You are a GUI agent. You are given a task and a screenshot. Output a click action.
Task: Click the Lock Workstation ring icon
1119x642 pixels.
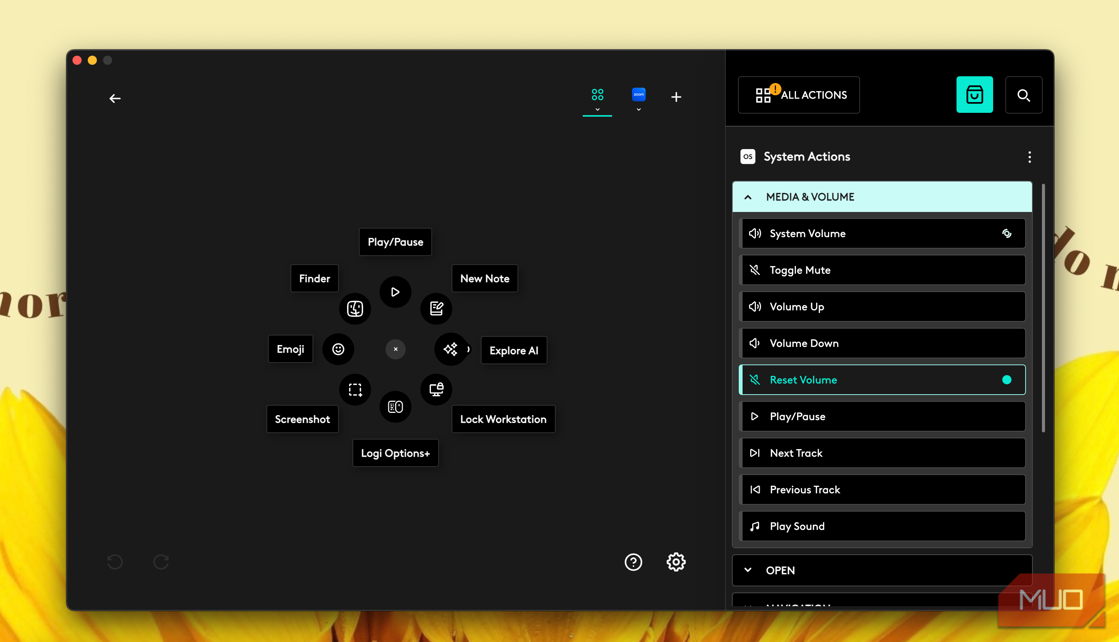coord(436,390)
